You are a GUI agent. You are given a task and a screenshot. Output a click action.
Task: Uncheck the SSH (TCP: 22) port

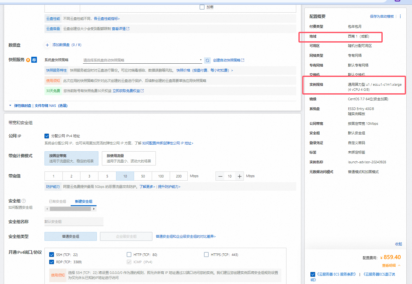52,255
